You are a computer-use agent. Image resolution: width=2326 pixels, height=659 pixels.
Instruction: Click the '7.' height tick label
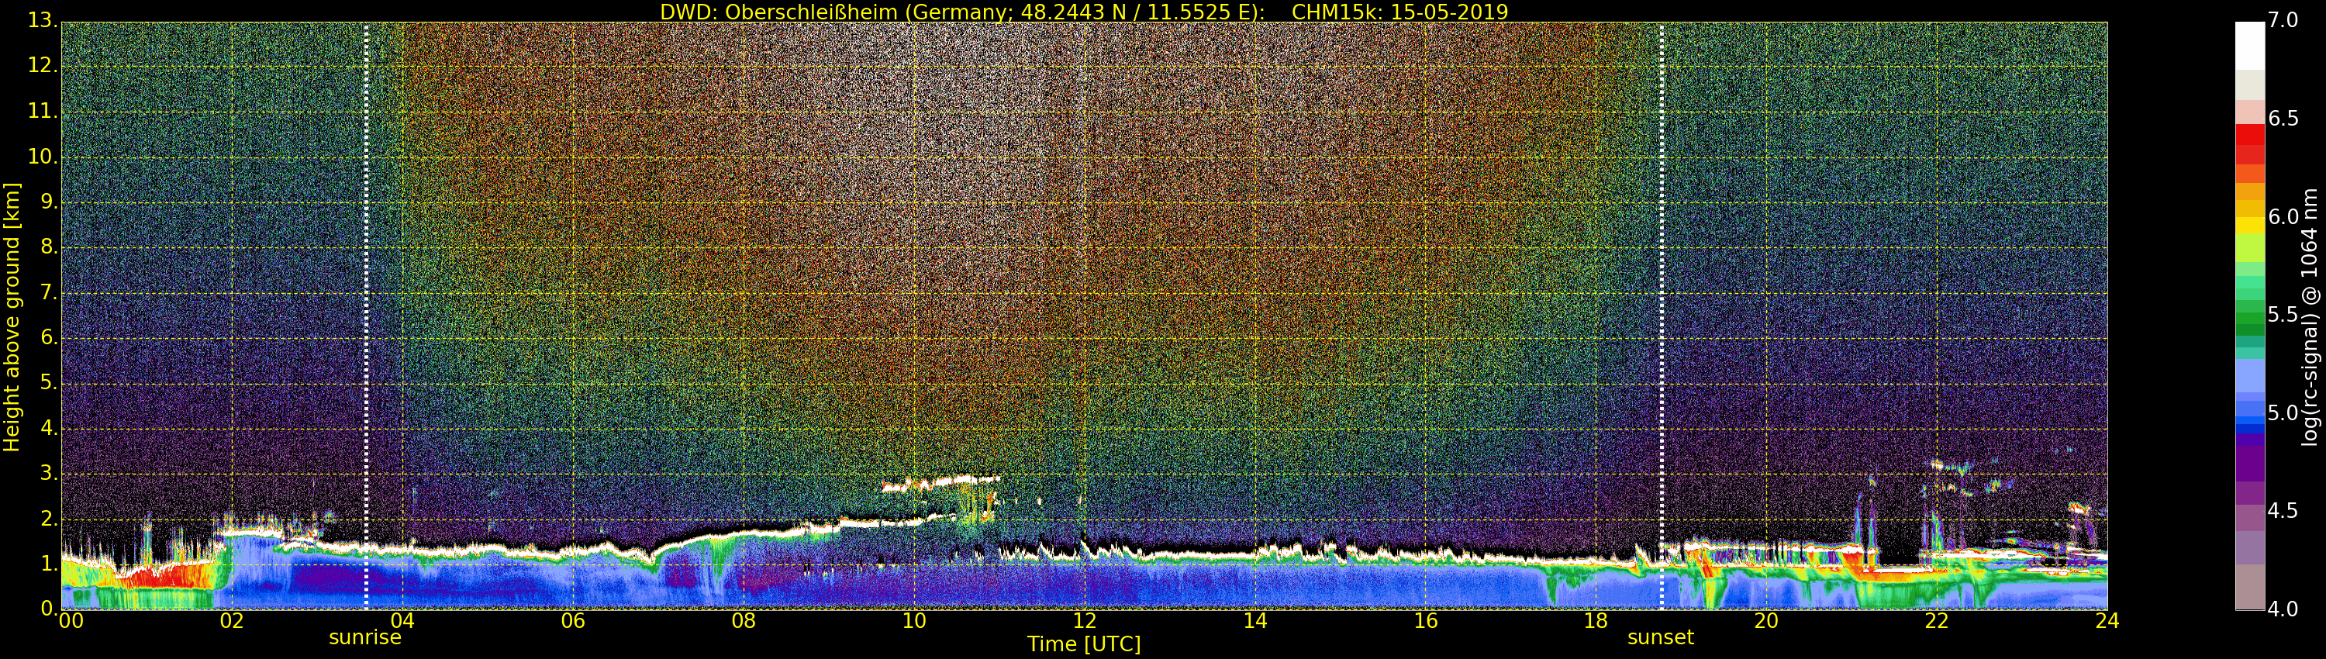point(49,292)
